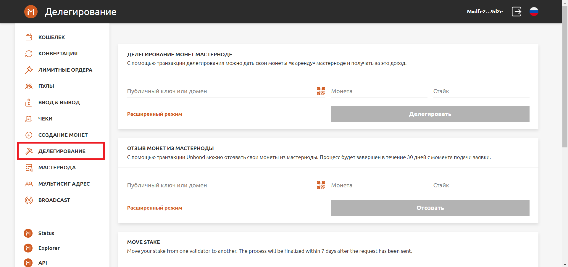Click the Broadcast signal icon
This screenshot has height=267, width=568.
point(29,200)
